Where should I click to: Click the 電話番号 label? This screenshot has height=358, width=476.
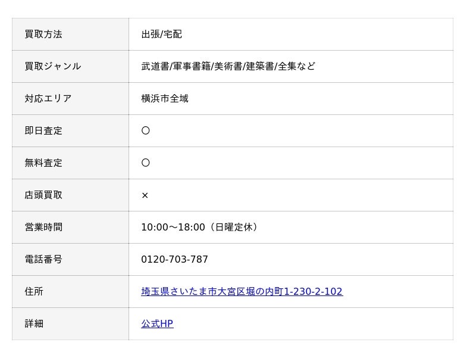[x=43, y=259]
